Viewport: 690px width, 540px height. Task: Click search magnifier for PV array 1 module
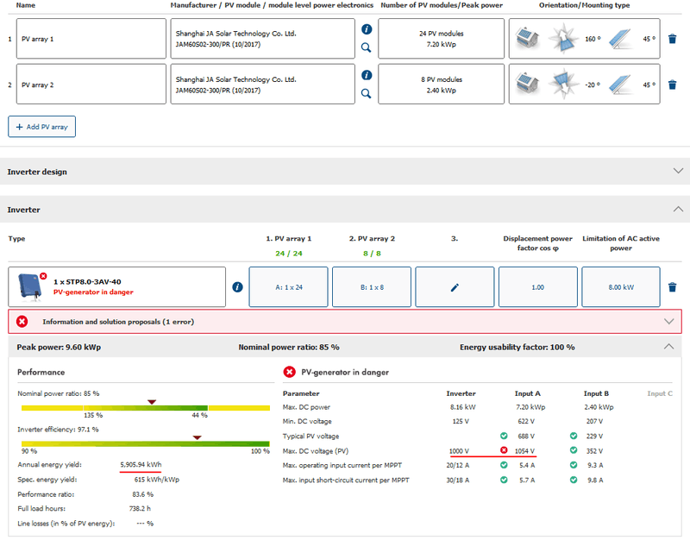(x=366, y=48)
